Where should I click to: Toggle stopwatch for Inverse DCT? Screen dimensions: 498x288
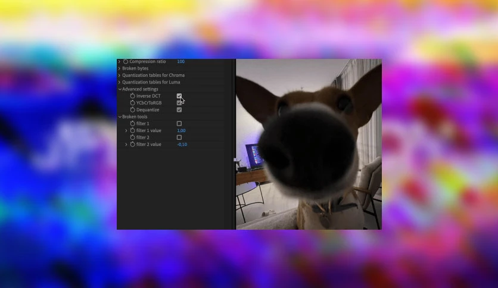tap(133, 96)
